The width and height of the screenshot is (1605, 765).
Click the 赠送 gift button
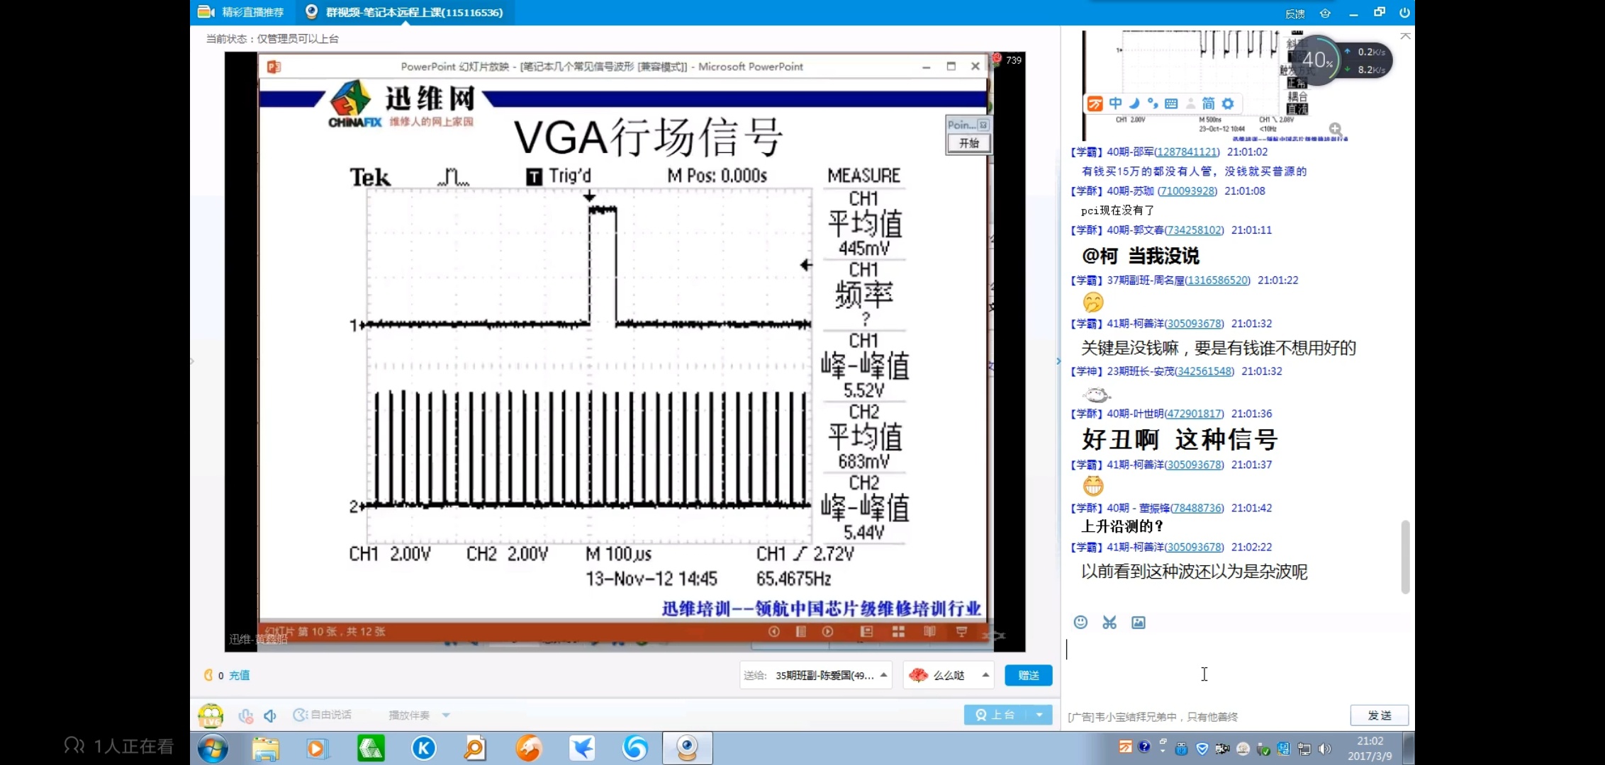1028,675
